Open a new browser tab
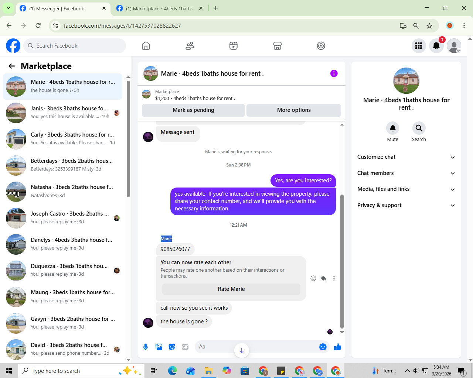The width and height of the screenshot is (473, 378). [216, 8]
